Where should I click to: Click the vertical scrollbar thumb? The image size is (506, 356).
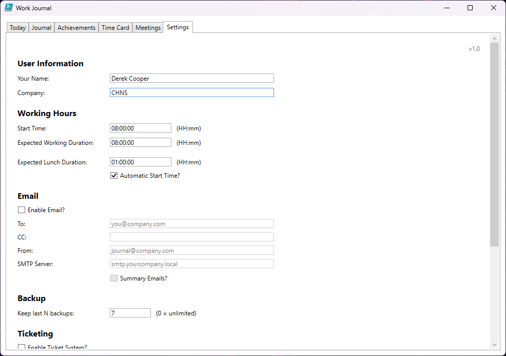(494, 144)
